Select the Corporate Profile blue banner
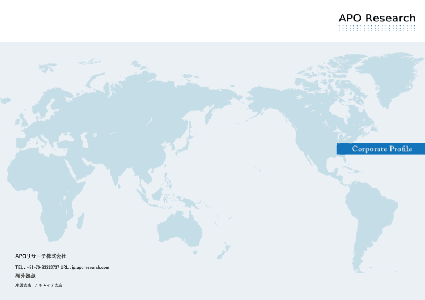The height and width of the screenshot is (300, 425). [381, 149]
